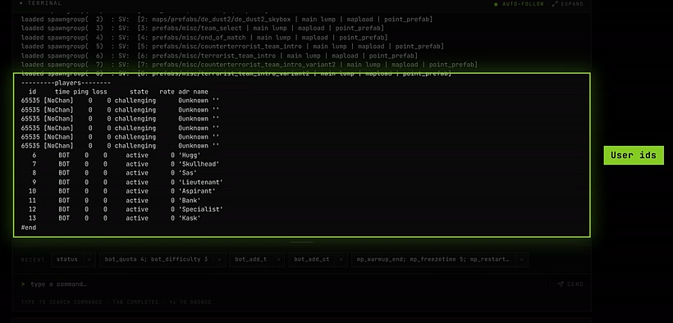Select the bot name 'Specialist'
The height and width of the screenshot is (323, 673).
tap(201, 209)
